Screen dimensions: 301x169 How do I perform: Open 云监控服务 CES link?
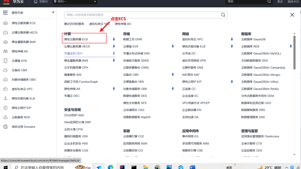click(x=252, y=151)
